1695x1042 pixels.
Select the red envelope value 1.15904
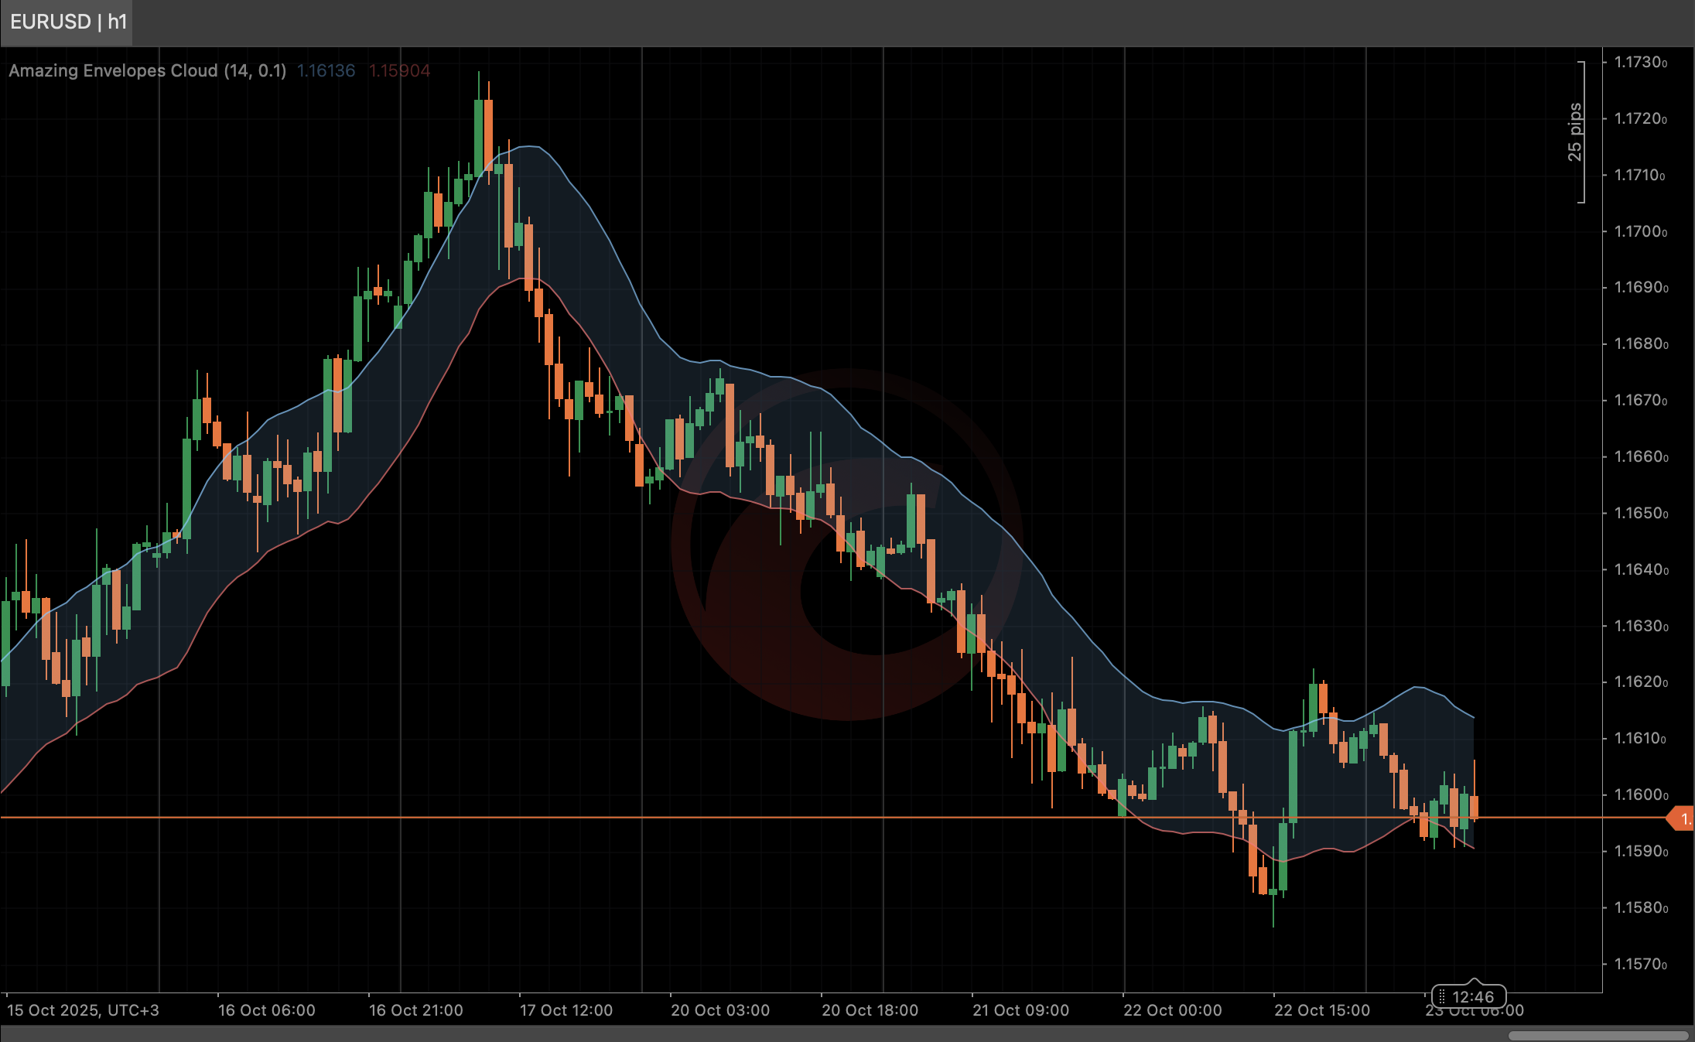[x=398, y=70]
